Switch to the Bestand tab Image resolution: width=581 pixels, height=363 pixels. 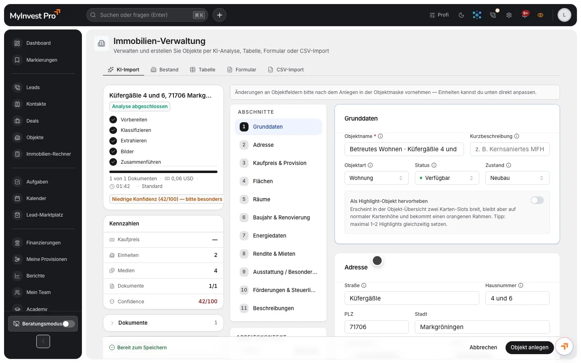point(165,70)
